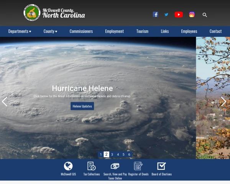Click the Board of Elections text link

coord(162,174)
